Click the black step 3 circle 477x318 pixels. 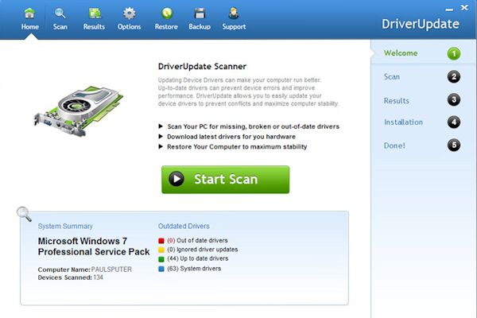coord(454,99)
